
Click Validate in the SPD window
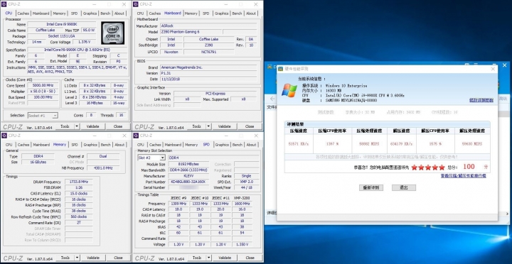coord(225,258)
